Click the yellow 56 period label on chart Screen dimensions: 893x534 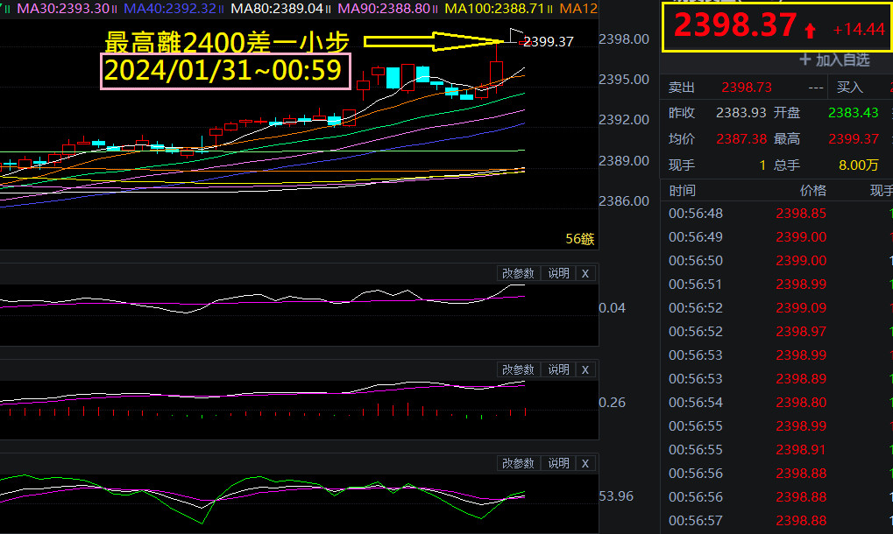click(x=580, y=239)
